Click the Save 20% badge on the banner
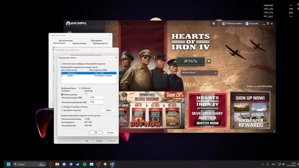Image resolution: width=299 pixels, height=168 pixels. 175,95
